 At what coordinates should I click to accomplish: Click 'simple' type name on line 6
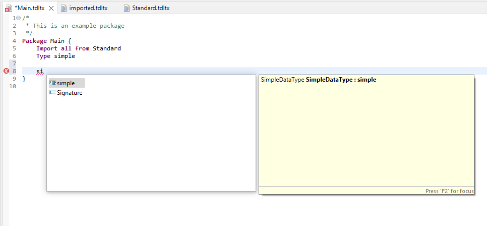(65, 56)
